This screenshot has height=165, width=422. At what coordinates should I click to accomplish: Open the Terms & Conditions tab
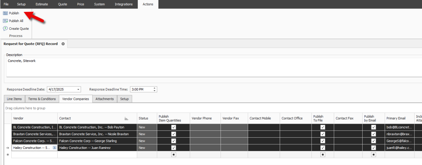click(x=42, y=99)
